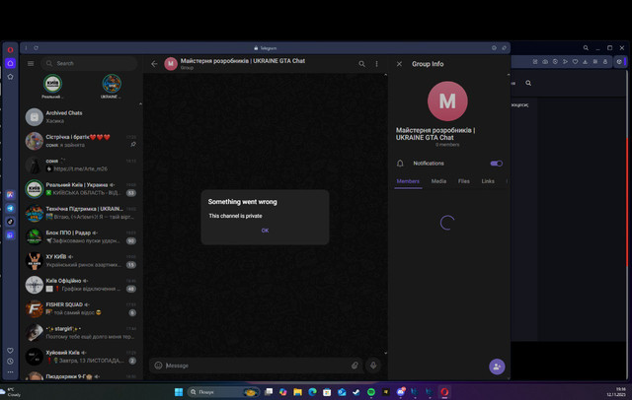This screenshot has width=632, height=400.
Task: Open Spotify from the Windows taskbar
Action: pos(371,392)
